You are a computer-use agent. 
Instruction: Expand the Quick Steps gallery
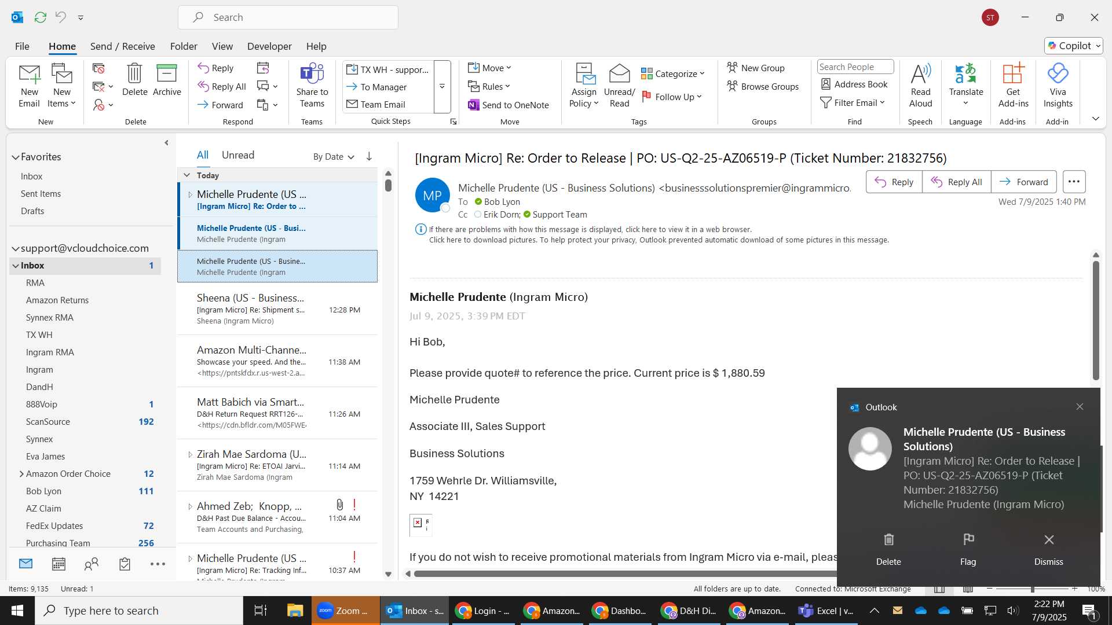[442, 86]
